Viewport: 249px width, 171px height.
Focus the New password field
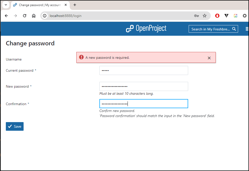pos(144,86)
